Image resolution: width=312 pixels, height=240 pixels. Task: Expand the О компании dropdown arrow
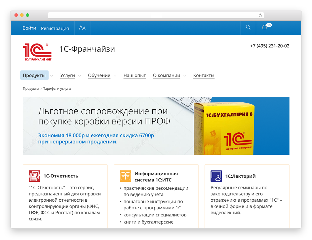point(185,76)
